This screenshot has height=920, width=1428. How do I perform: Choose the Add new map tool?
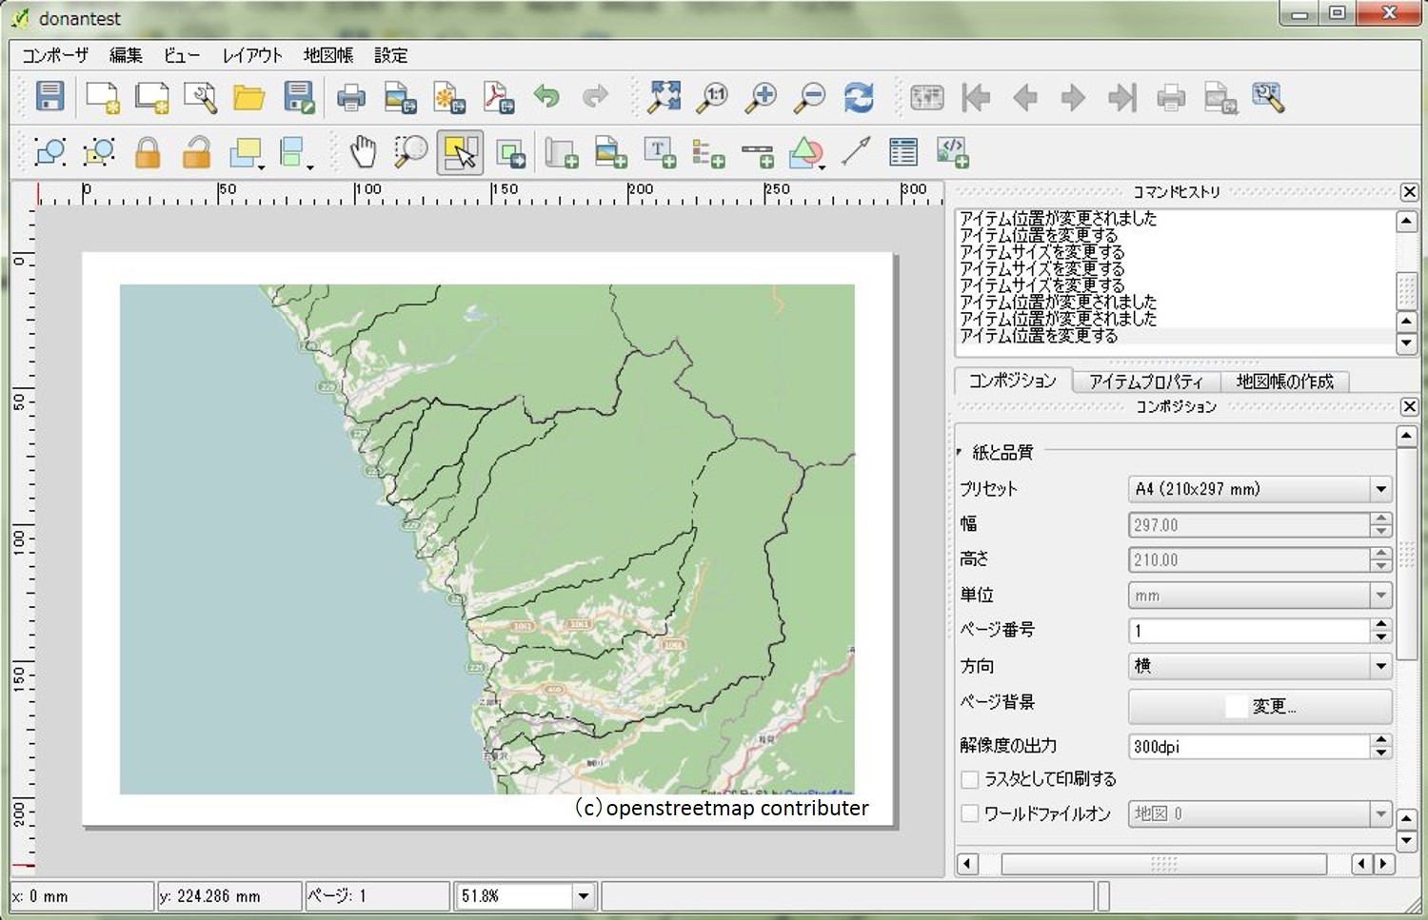(x=562, y=152)
